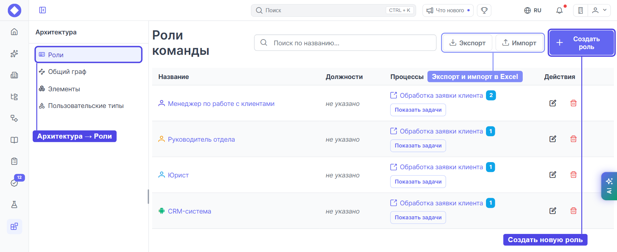Change language via RU selector
This screenshot has height=252, width=617.
click(x=533, y=10)
